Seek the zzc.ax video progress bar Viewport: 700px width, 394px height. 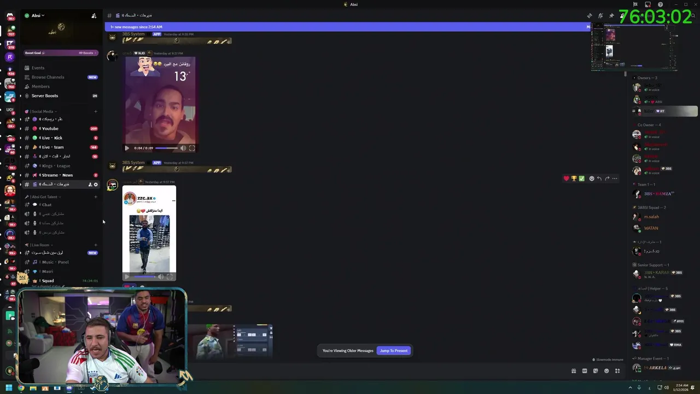click(144, 277)
